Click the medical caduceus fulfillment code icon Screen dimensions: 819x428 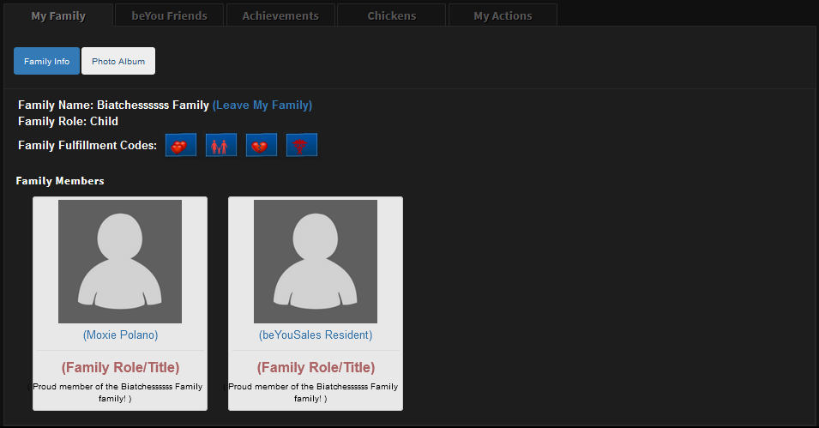(301, 145)
